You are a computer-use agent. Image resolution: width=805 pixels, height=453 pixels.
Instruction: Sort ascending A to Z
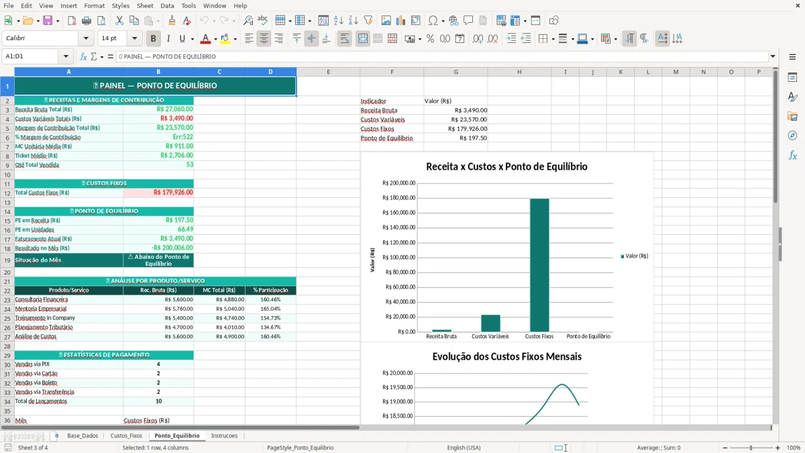point(339,21)
